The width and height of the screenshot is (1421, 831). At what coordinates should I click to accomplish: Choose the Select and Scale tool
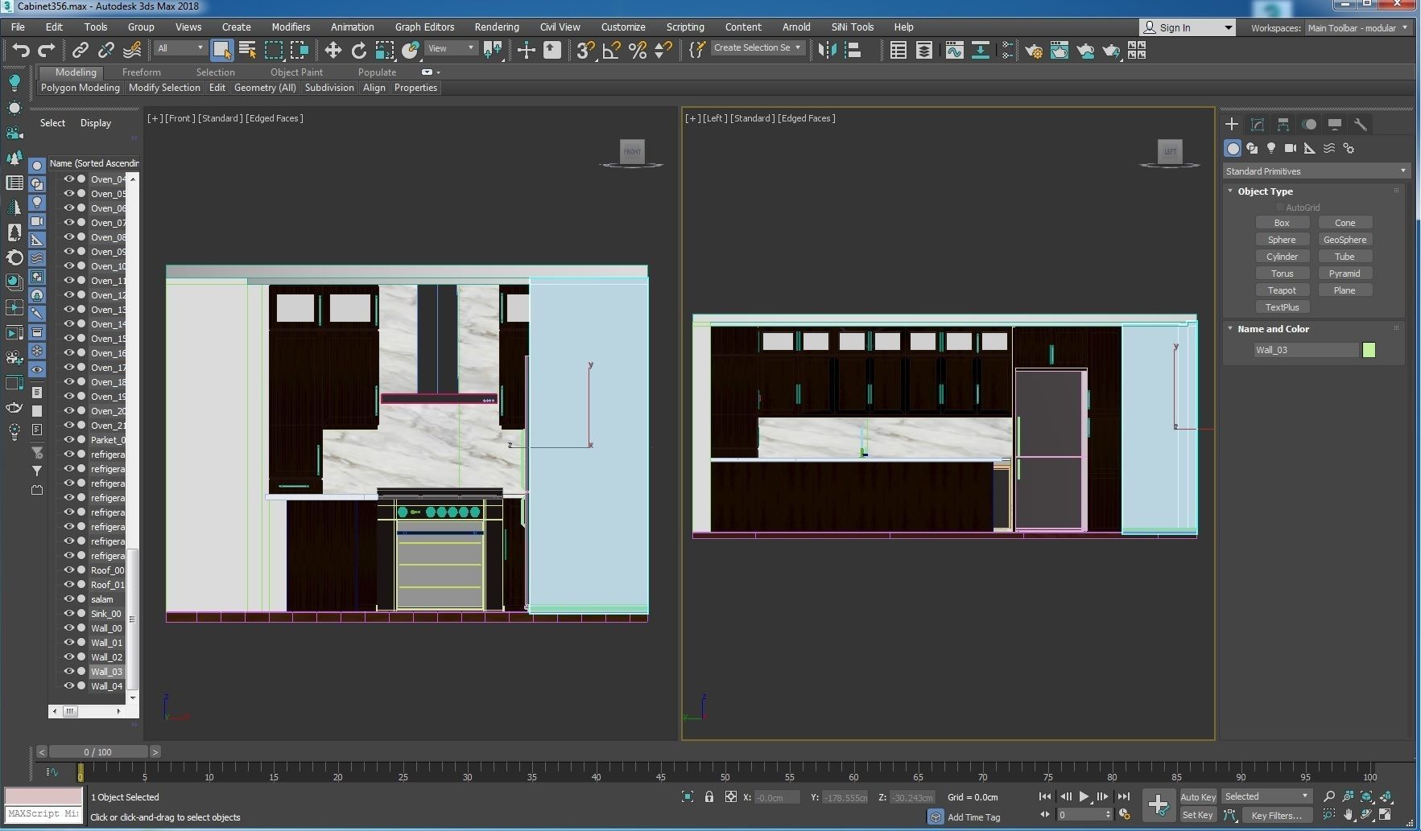(385, 51)
